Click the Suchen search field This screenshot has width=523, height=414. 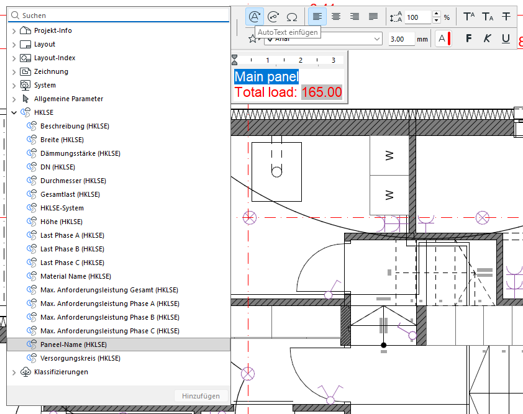(x=119, y=16)
